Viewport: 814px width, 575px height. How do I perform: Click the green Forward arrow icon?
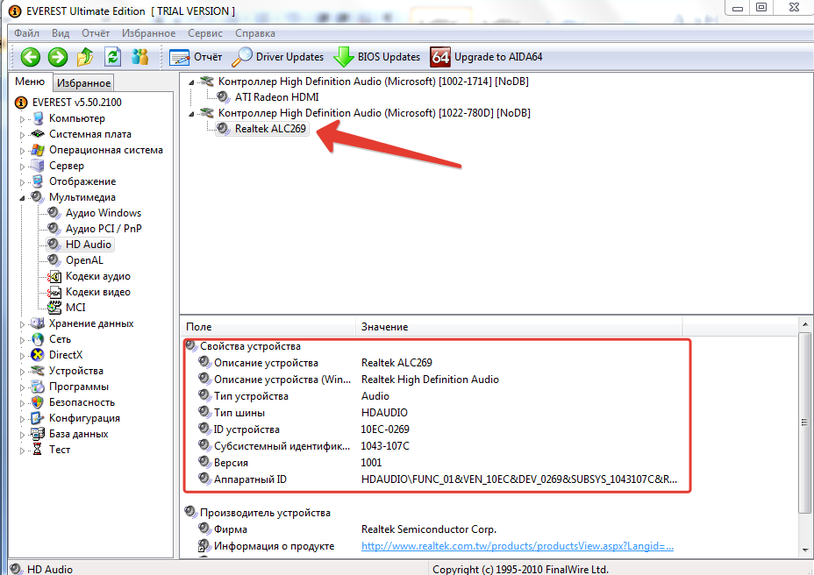click(58, 57)
